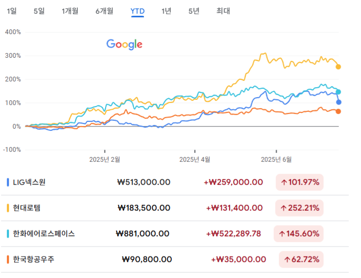
Task: Click the orange endpoint dot on chart
Action: coord(338,111)
